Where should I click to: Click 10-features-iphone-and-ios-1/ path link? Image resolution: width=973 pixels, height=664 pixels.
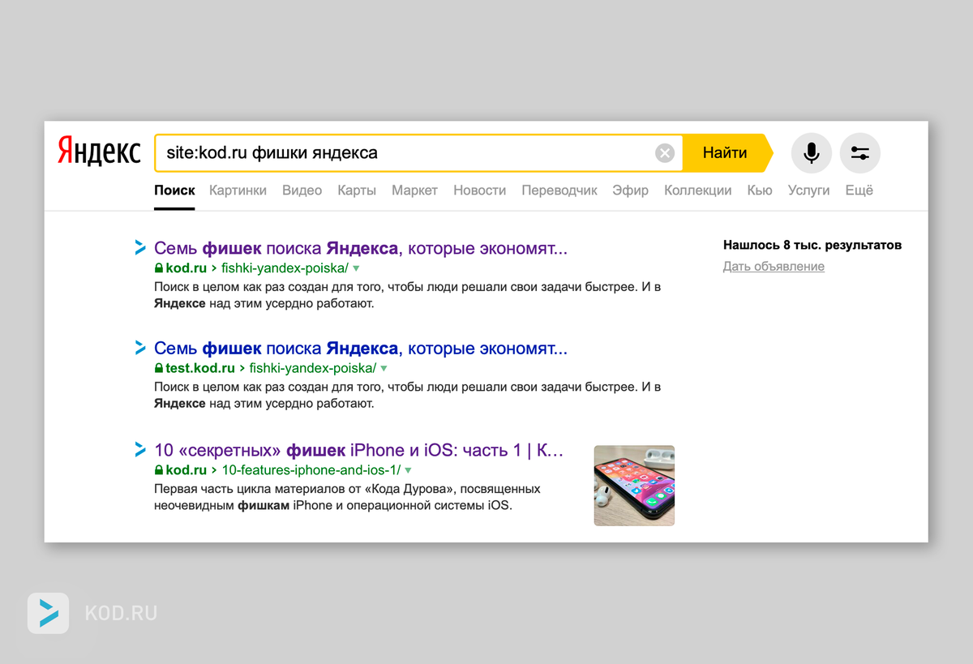point(311,470)
